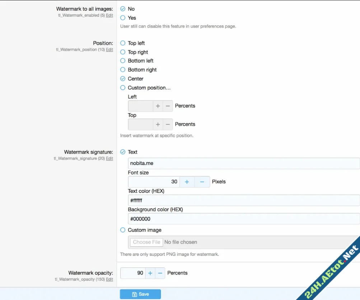The width and height of the screenshot is (360, 300).
Task: Select Bottom right position option
Action: click(123, 70)
